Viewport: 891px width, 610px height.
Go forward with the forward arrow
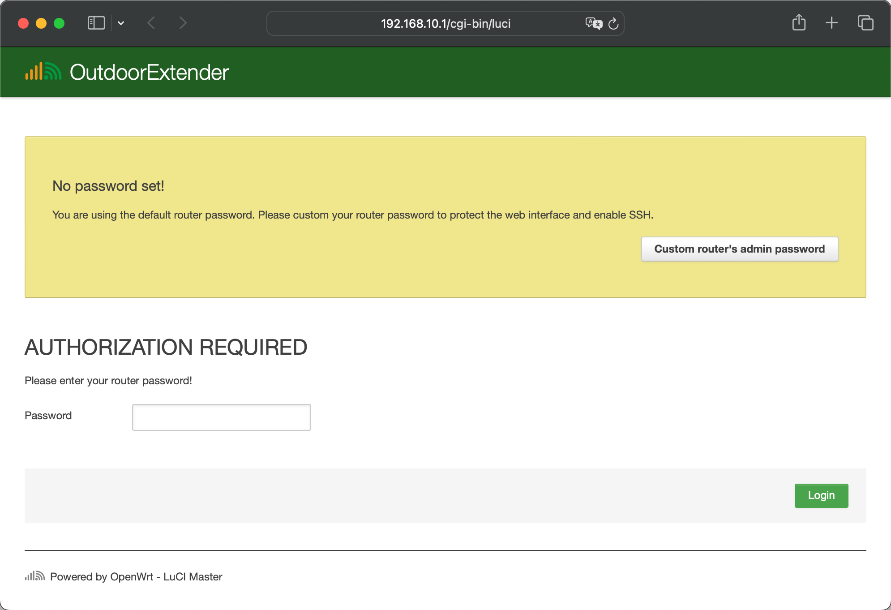(x=183, y=23)
